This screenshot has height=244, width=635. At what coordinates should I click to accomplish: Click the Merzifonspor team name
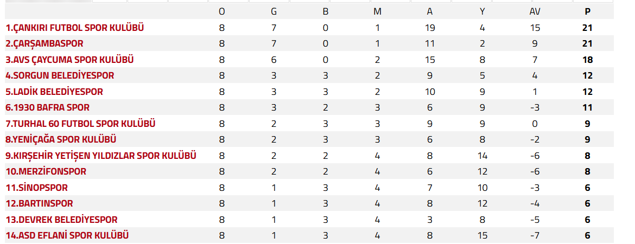46,171
